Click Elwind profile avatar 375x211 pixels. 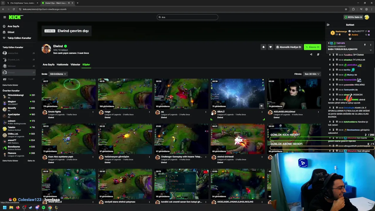[46, 49]
